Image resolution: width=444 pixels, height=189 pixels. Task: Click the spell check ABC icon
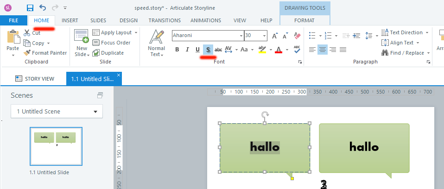pos(297,50)
